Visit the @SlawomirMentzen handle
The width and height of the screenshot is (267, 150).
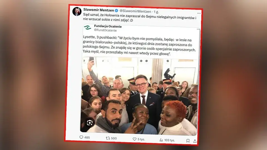(135, 11)
